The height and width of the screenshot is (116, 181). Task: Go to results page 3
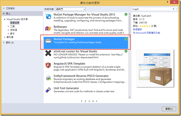89,101
